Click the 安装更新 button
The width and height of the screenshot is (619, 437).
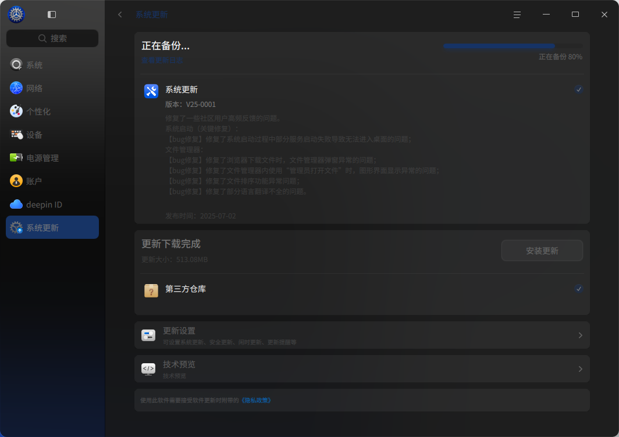coord(542,250)
